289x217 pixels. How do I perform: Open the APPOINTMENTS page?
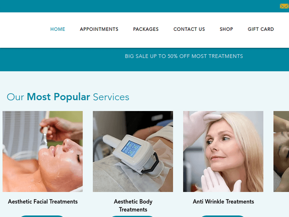coord(99,29)
